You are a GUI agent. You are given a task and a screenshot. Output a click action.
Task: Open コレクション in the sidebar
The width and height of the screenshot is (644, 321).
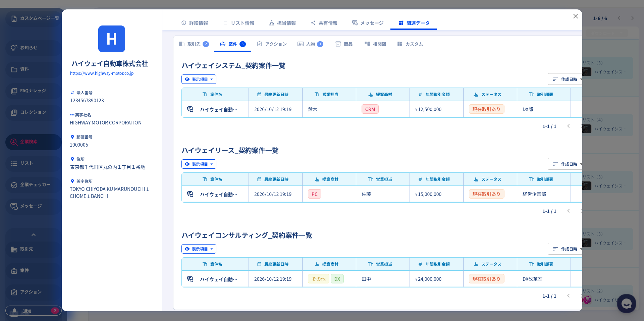tap(33, 112)
